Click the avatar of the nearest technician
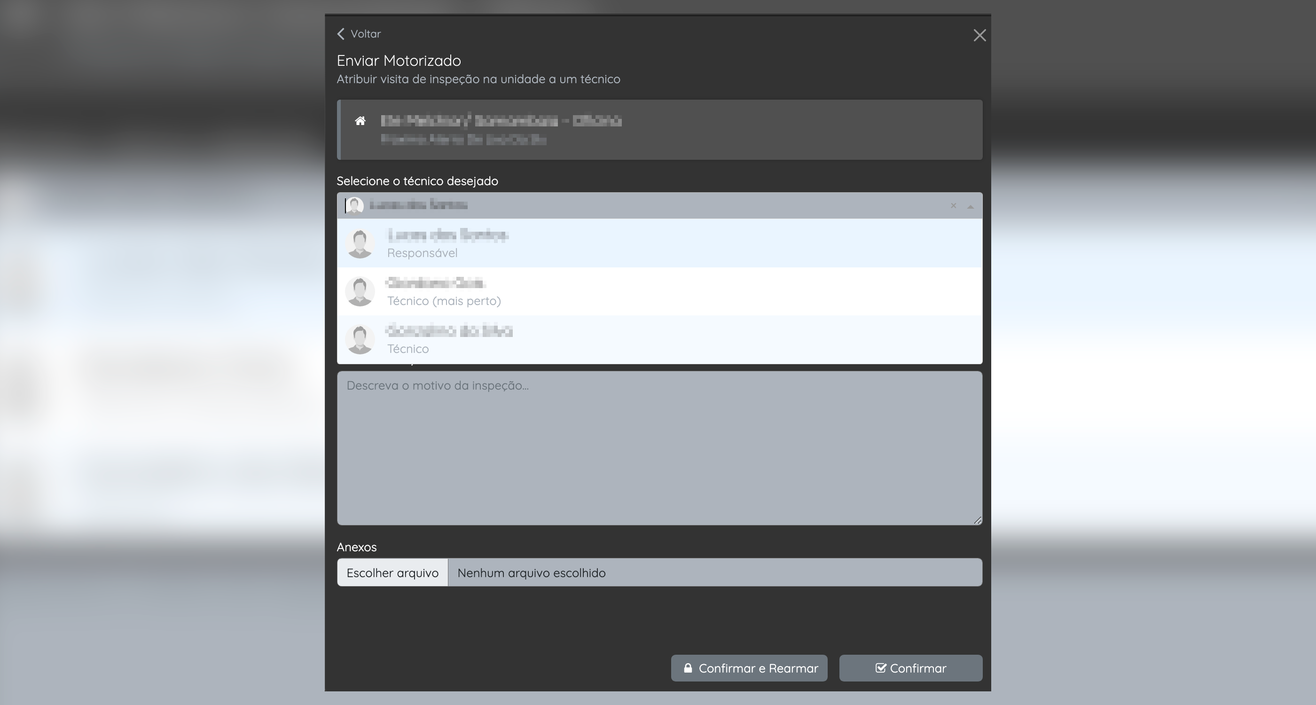The image size is (1316, 705). tap(360, 292)
